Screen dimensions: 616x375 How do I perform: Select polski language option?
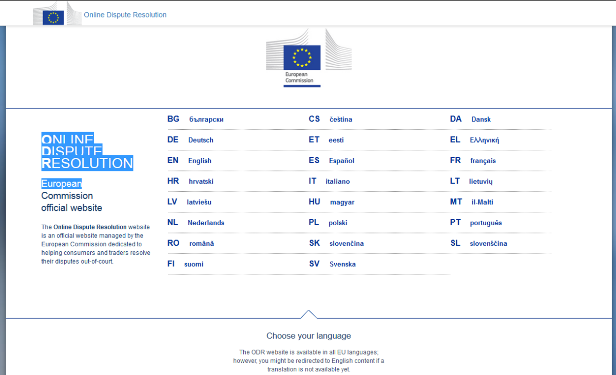pos(338,223)
